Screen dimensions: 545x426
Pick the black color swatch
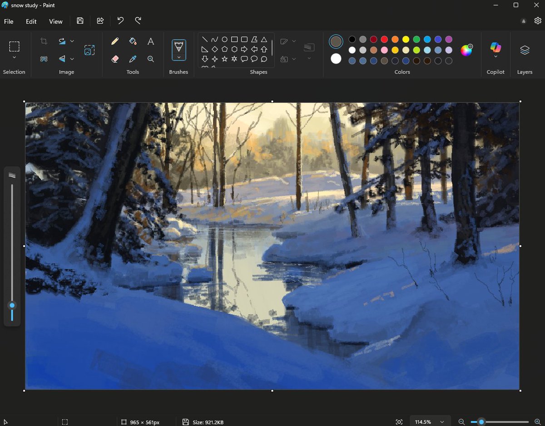pos(352,39)
